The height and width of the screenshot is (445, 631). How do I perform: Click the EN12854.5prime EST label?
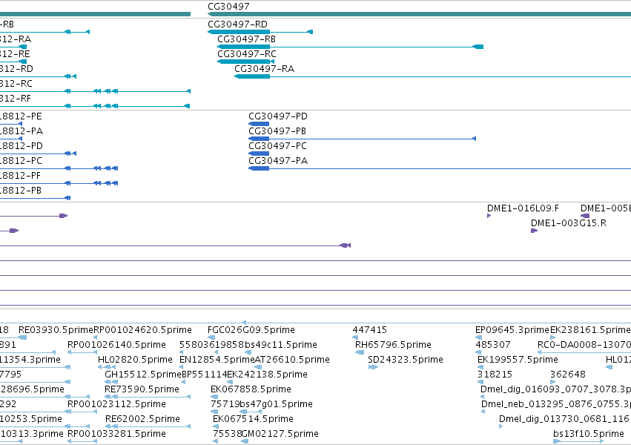pyautogui.click(x=217, y=360)
